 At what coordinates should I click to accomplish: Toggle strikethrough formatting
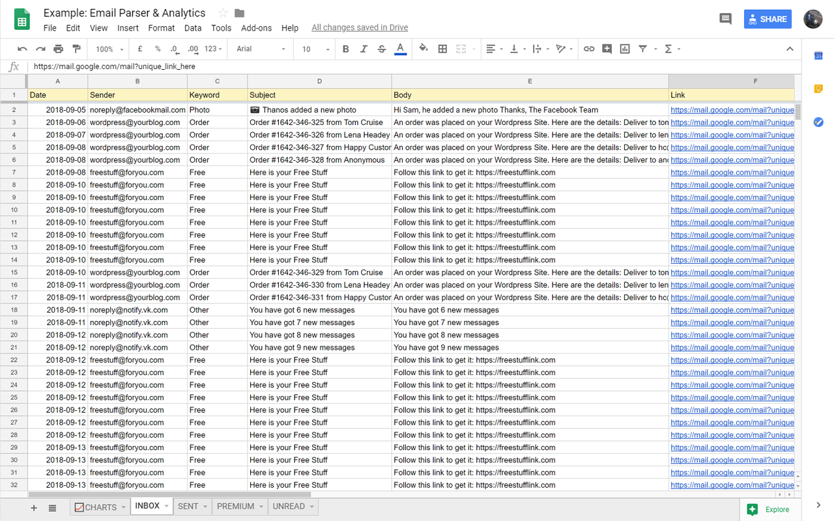coord(381,49)
